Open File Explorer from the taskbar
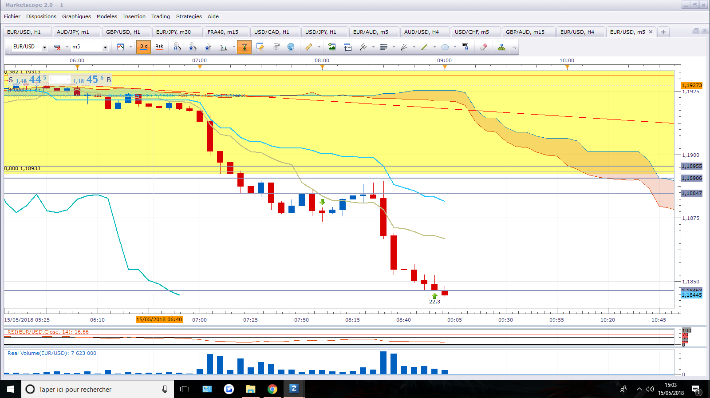Viewport: 710px width, 398px height. 250,389
